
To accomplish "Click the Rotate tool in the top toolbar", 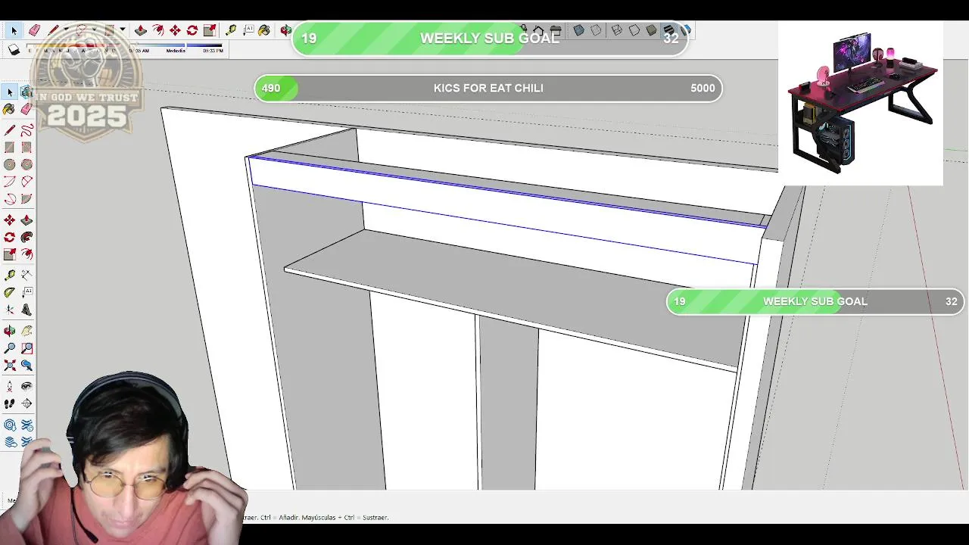I will 192,30.
